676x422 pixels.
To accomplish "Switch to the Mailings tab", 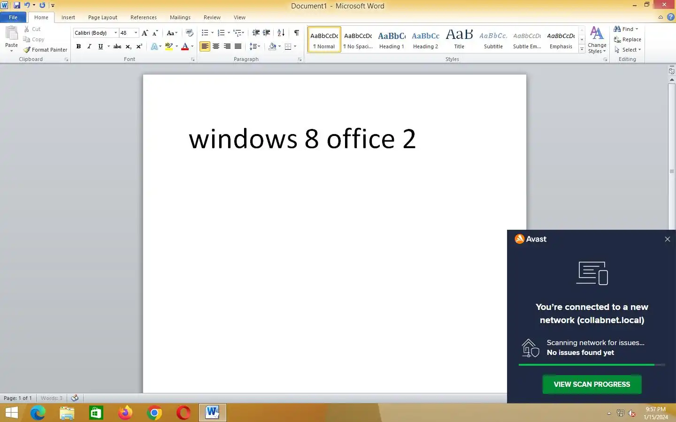I will 180,17.
